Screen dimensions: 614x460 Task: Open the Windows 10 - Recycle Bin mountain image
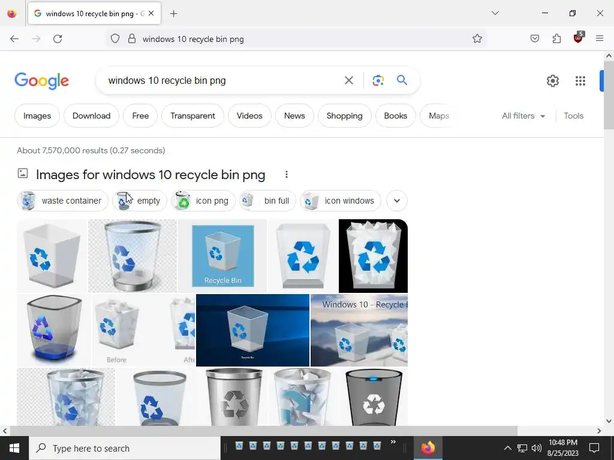point(359,330)
